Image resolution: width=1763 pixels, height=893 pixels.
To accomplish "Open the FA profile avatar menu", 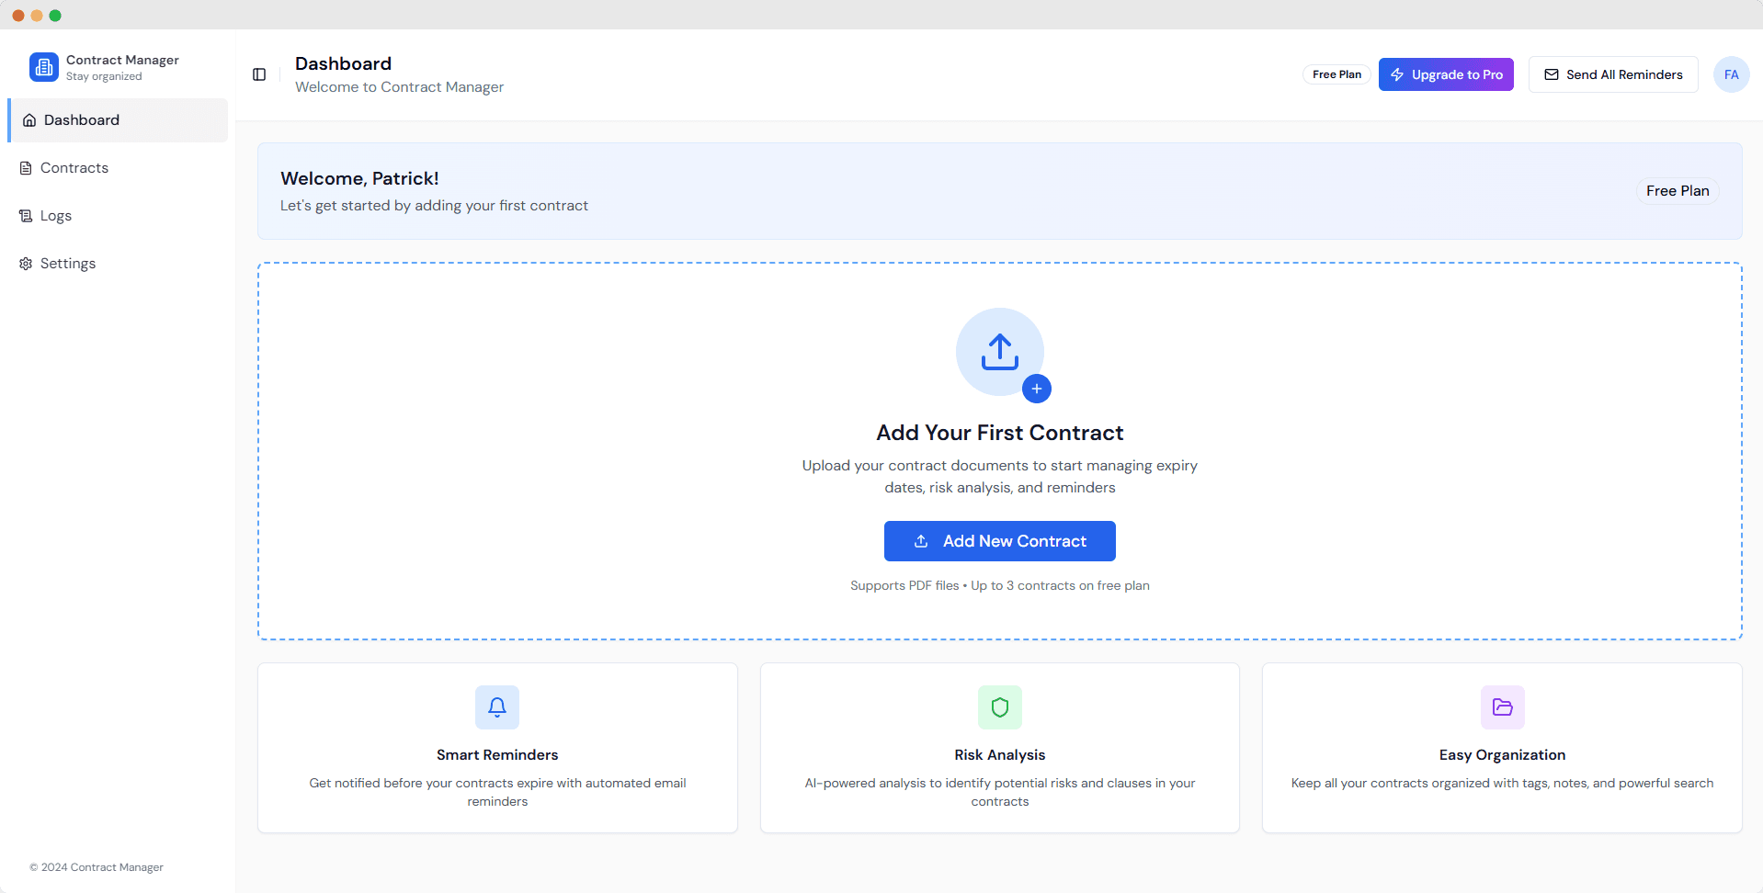I will point(1732,74).
